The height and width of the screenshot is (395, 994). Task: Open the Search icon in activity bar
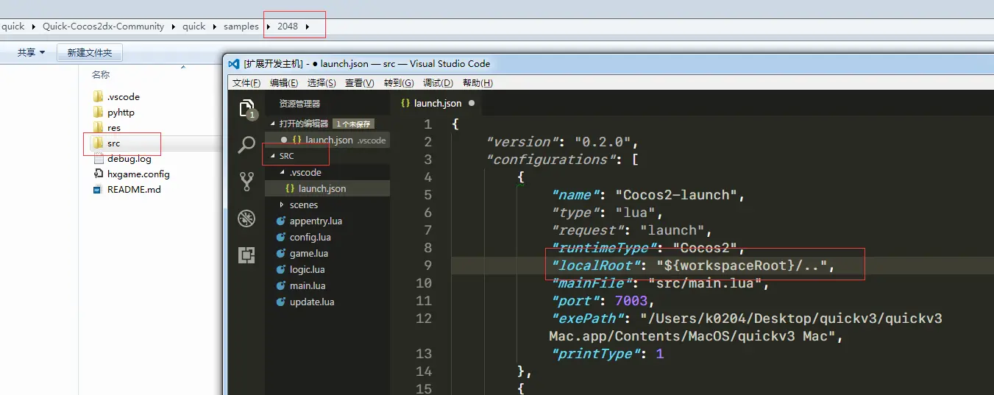pyautogui.click(x=246, y=145)
